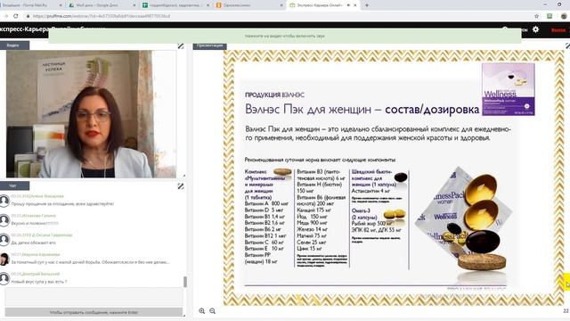Click the 'ПРОДУКЦИЯ ВЭЛНЭС' heading on slide
Viewport: 570px width, 321px height.
[274, 95]
